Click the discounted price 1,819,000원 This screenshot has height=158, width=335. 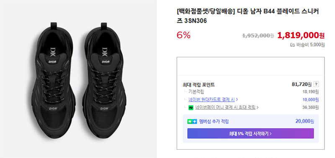pos(301,36)
